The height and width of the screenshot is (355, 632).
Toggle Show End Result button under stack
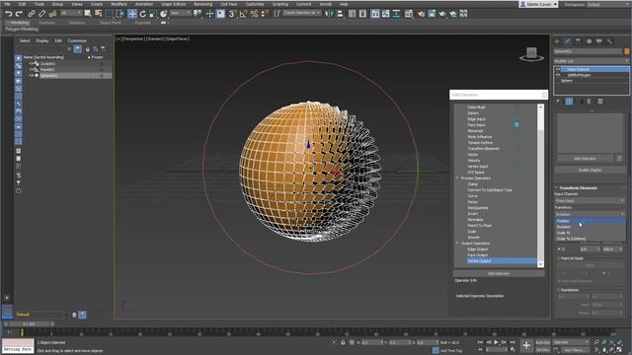pos(569,102)
